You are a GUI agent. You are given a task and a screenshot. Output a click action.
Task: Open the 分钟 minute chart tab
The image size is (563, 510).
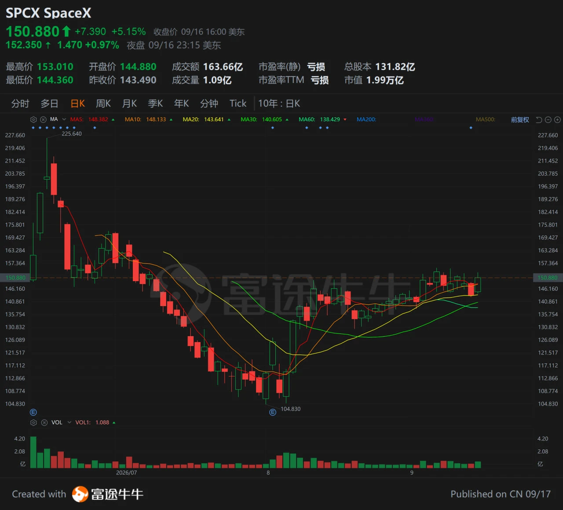coord(209,104)
